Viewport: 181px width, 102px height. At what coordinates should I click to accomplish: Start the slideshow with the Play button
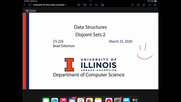click(79, 5)
